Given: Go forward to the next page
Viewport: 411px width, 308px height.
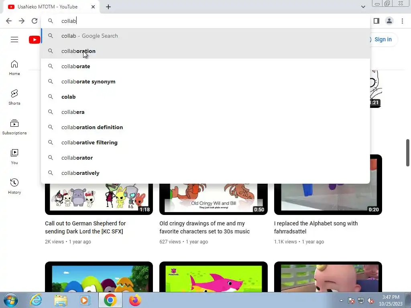Looking at the screenshot, I should pos(22,21).
